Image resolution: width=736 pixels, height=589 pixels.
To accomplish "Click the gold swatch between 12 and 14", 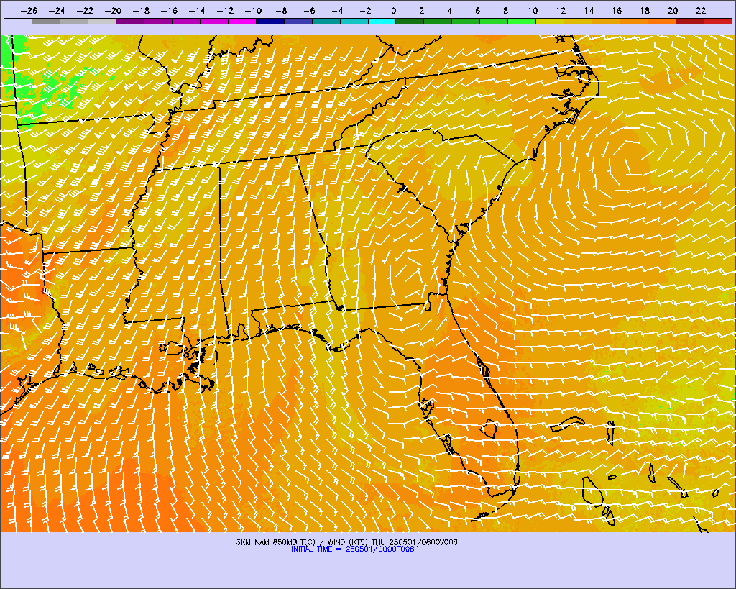I will click(x=579, y=21).
